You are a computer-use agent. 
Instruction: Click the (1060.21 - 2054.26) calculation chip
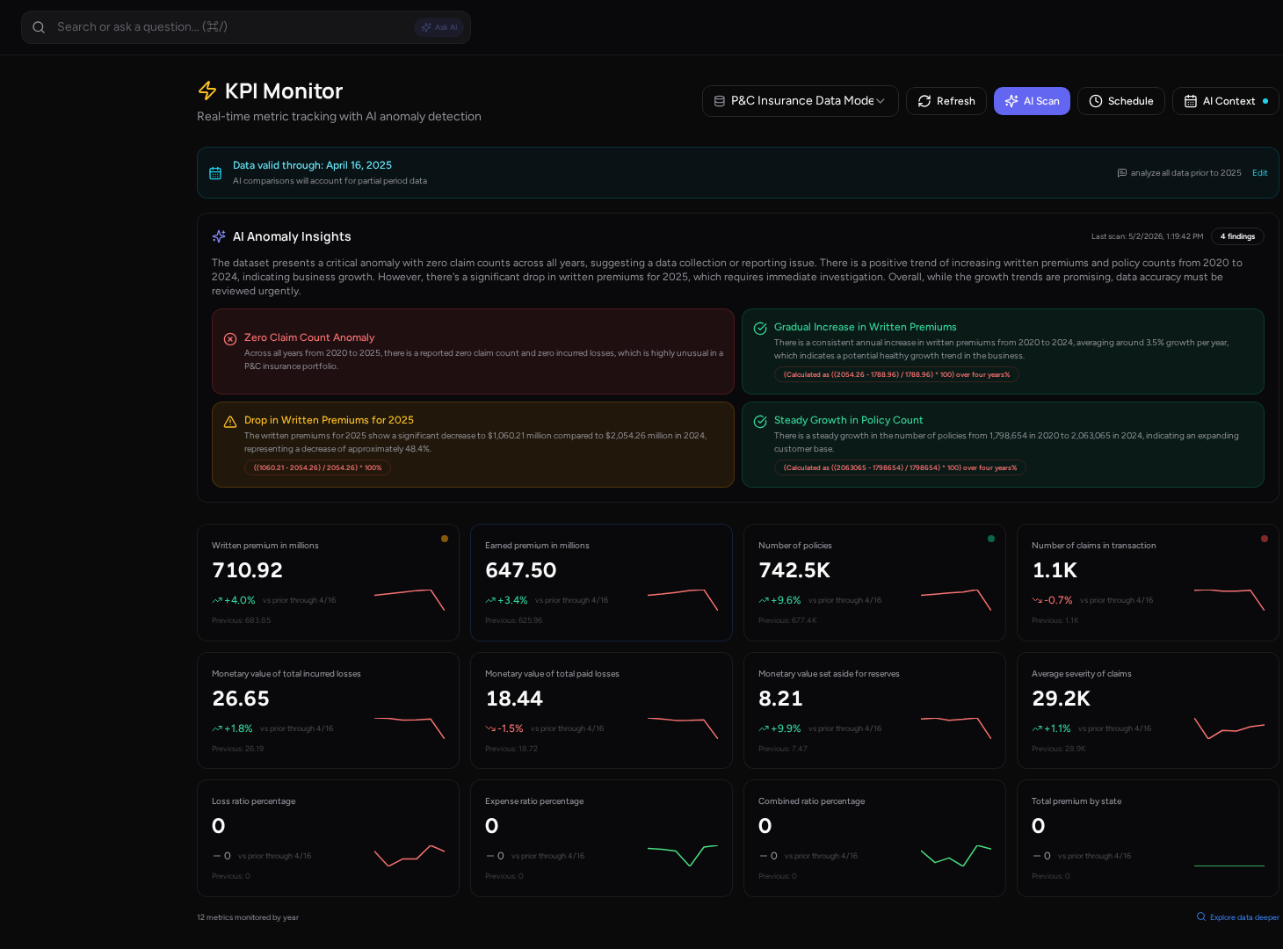[317, 467]
